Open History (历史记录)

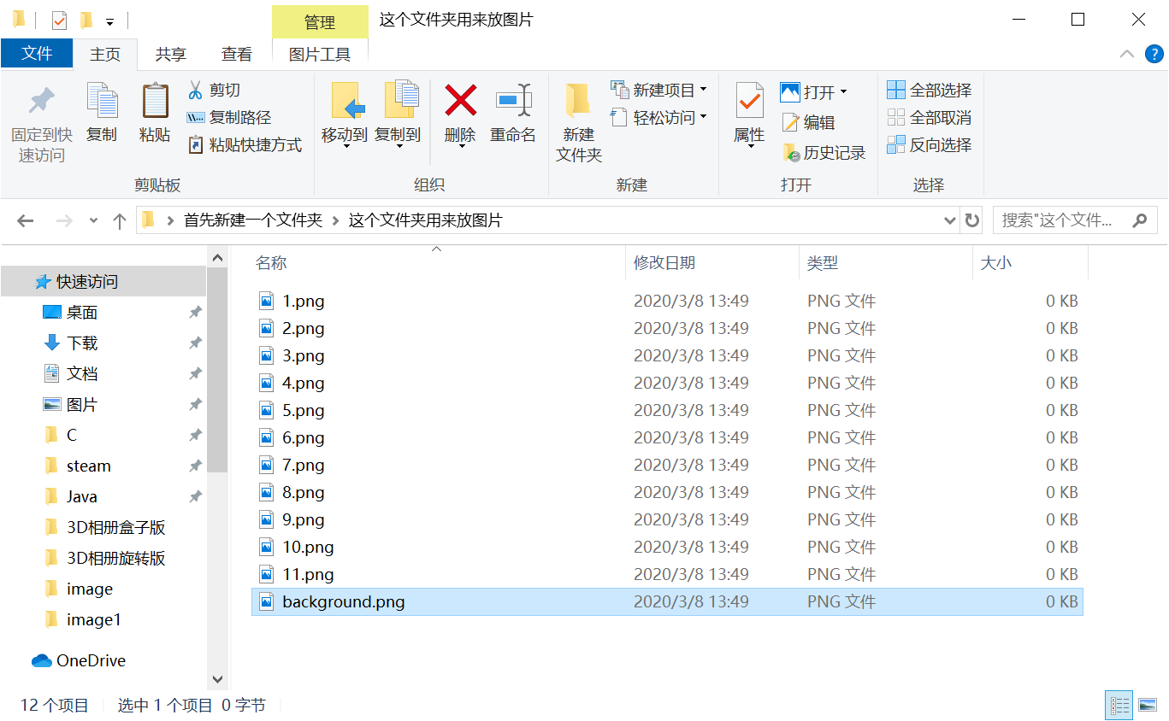[x=824, y=153]
